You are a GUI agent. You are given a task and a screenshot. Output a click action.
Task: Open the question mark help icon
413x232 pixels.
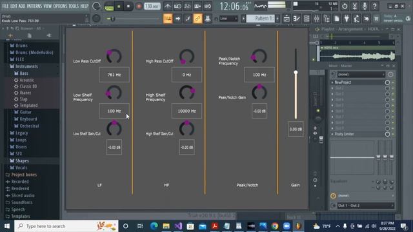pyautogui.click(x=374, y=6)
